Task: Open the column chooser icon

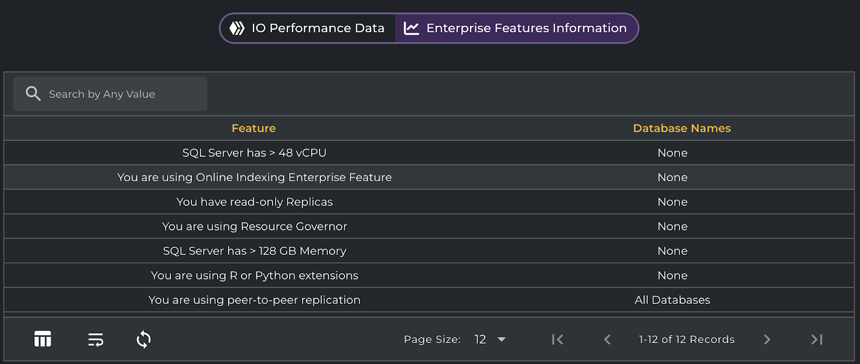Action: click(42, 339)
